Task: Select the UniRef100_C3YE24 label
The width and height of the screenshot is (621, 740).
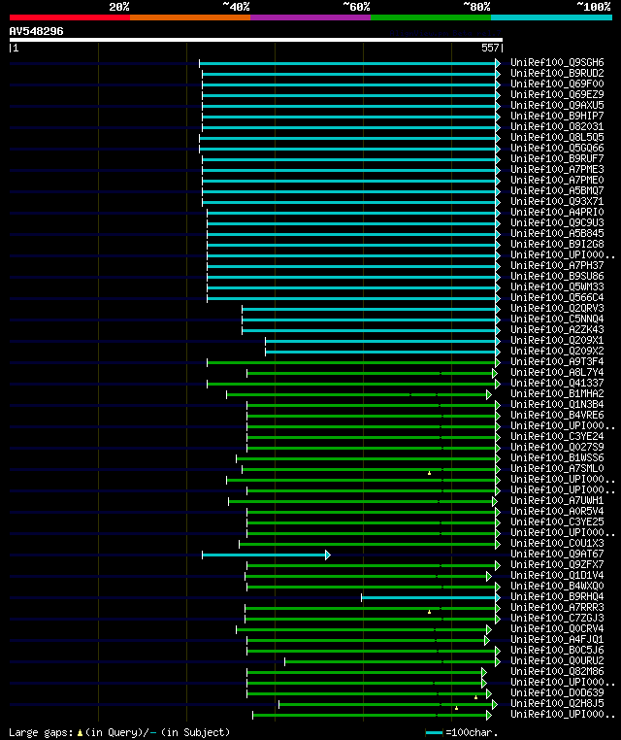Action: tap(557, 436)
